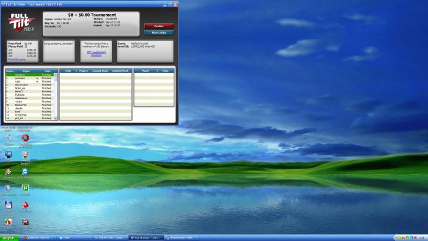Viewport: 428px width, 241px height.
Task: Click the system tray clock
Action: tap(422, 238)
